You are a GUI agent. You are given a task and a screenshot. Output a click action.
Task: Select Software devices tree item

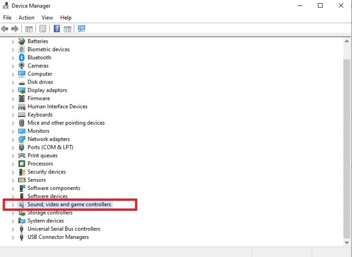(x=48, y=196)
